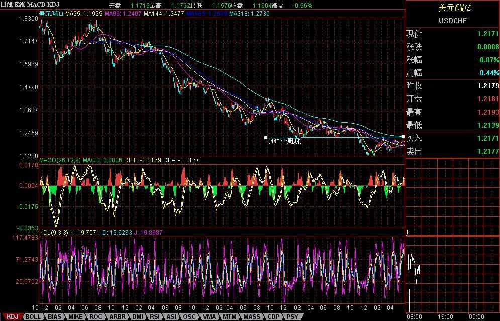The height and width of the screenshot is (321, 500).
Task: Click the right handle of the measurement line
Action: click(x=403, y=137)
